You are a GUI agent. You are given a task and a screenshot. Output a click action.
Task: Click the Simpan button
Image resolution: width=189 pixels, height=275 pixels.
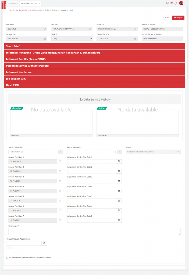[x=178, y=18]
